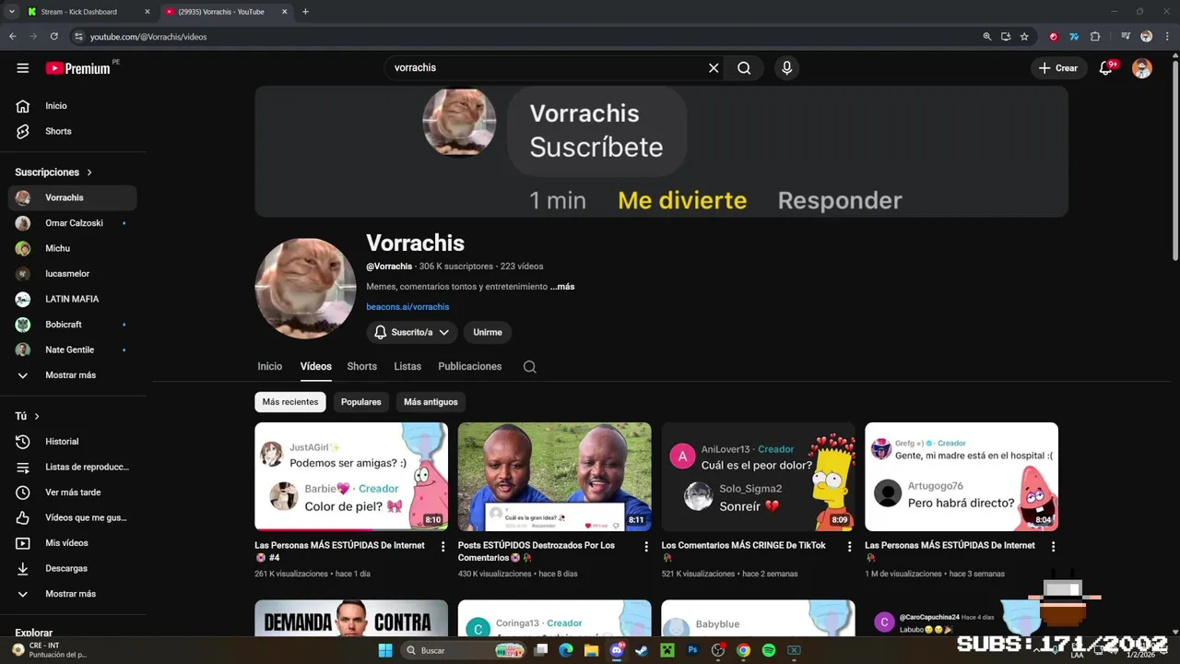Open File Explorer from the taskbar
The width and height of the screenshot is (1180, 664).
click(591, 650)
